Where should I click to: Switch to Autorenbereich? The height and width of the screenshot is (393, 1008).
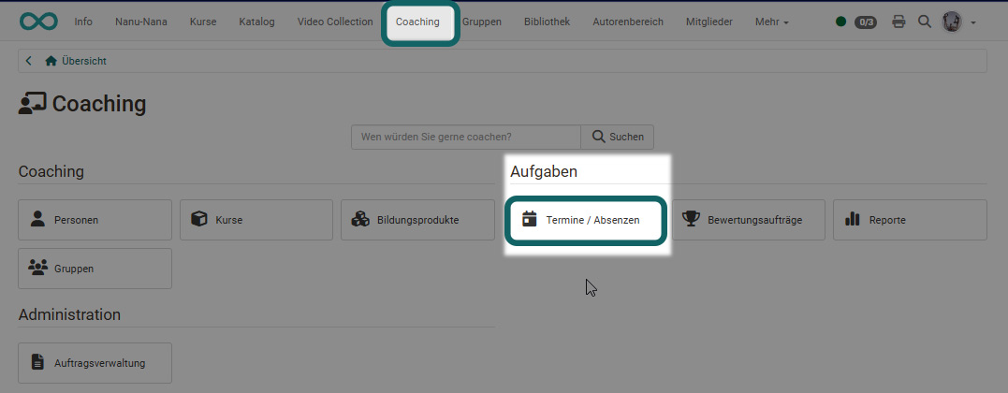click(x=627, y=22)
